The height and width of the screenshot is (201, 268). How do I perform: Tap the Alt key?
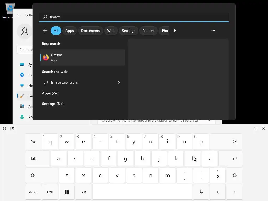tap(83, 192)
